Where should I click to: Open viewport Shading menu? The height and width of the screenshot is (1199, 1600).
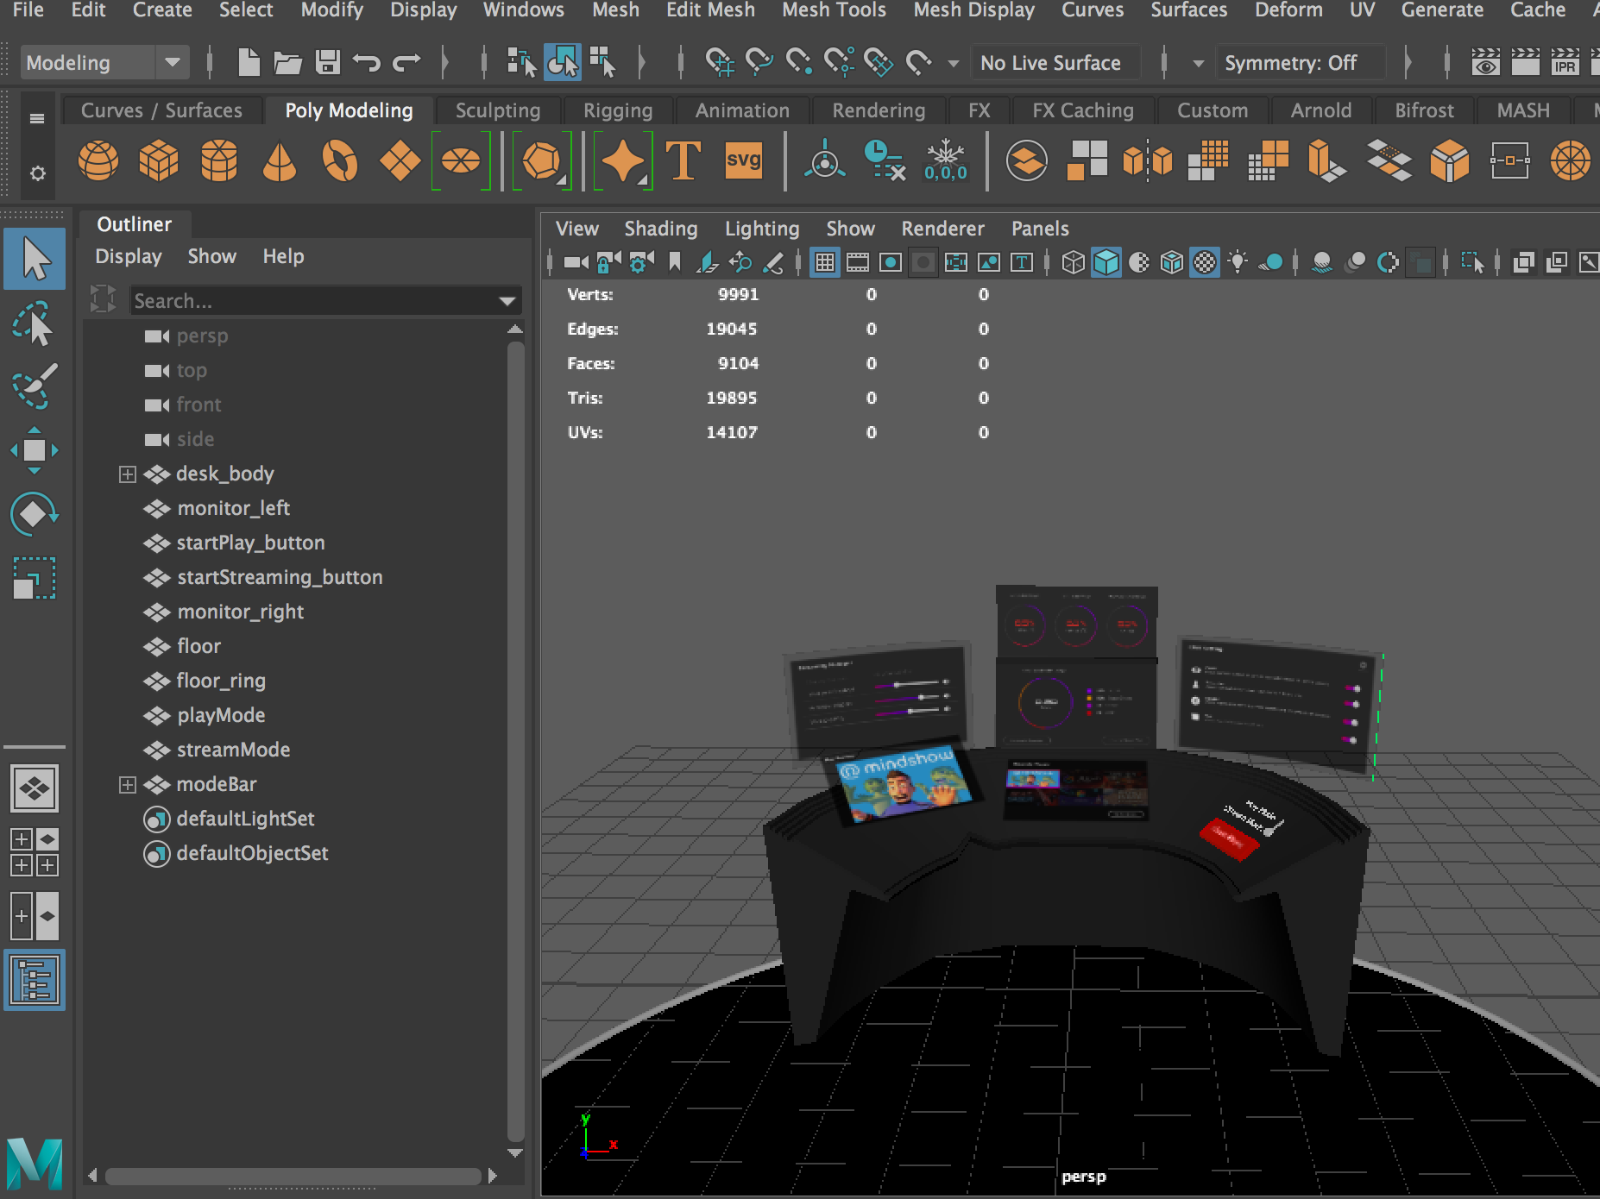coord(661,229)
